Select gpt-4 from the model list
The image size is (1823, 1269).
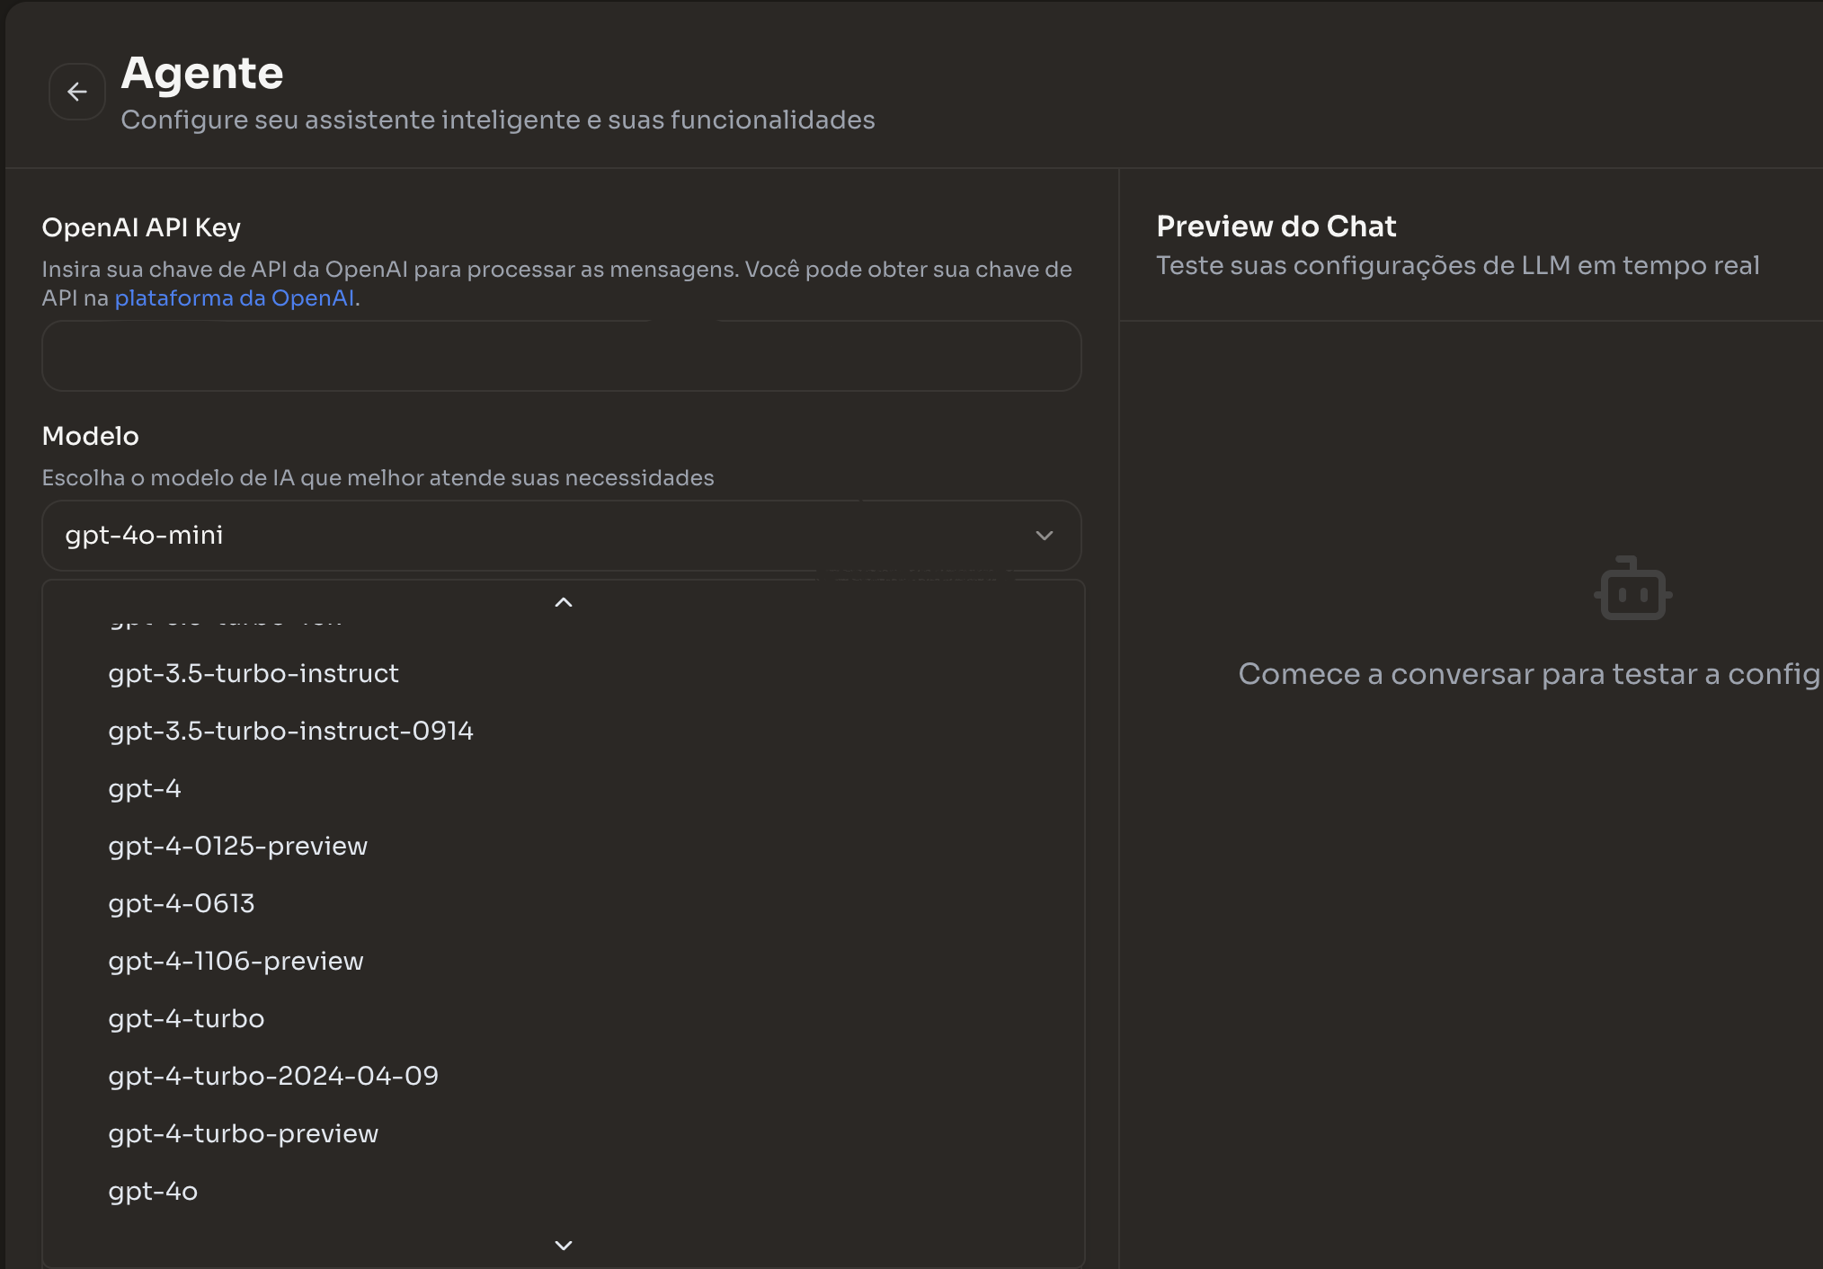145,788
